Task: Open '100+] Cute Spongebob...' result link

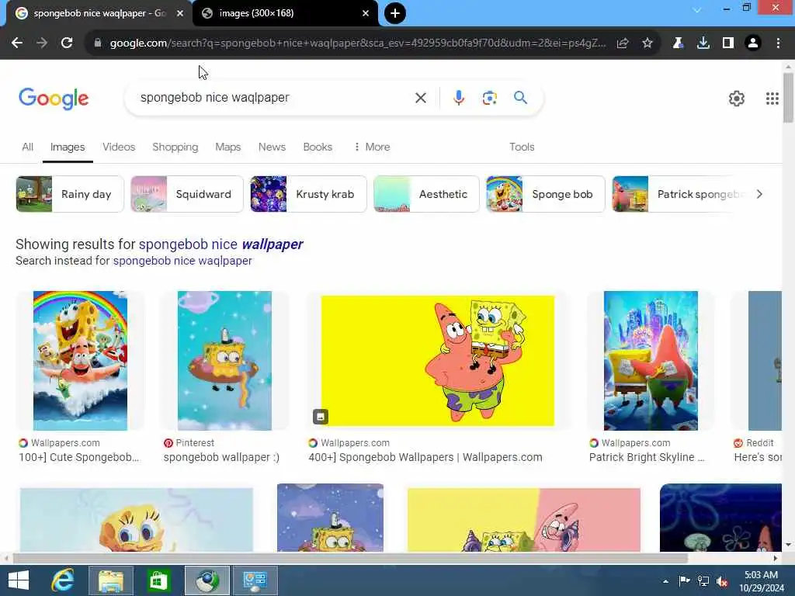Action: 78,457
